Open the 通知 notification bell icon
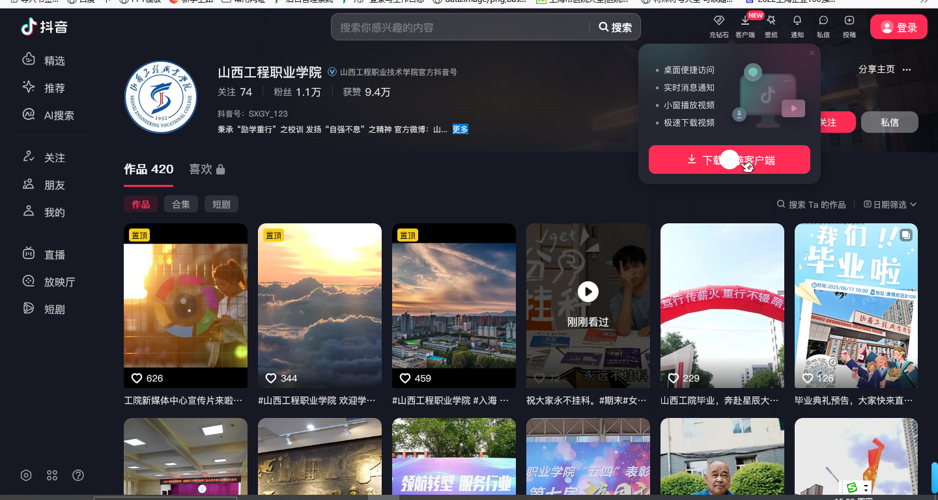Viewport: 938px width, 500px height. [x=797, y=26]
